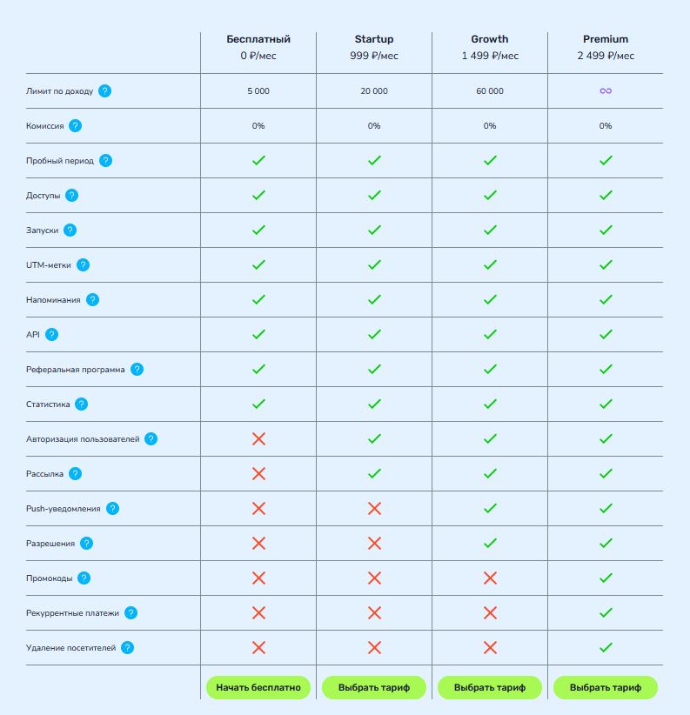Open the Комиссия help tooltip icon
The image size is (690, 715).
coord(76,125)
